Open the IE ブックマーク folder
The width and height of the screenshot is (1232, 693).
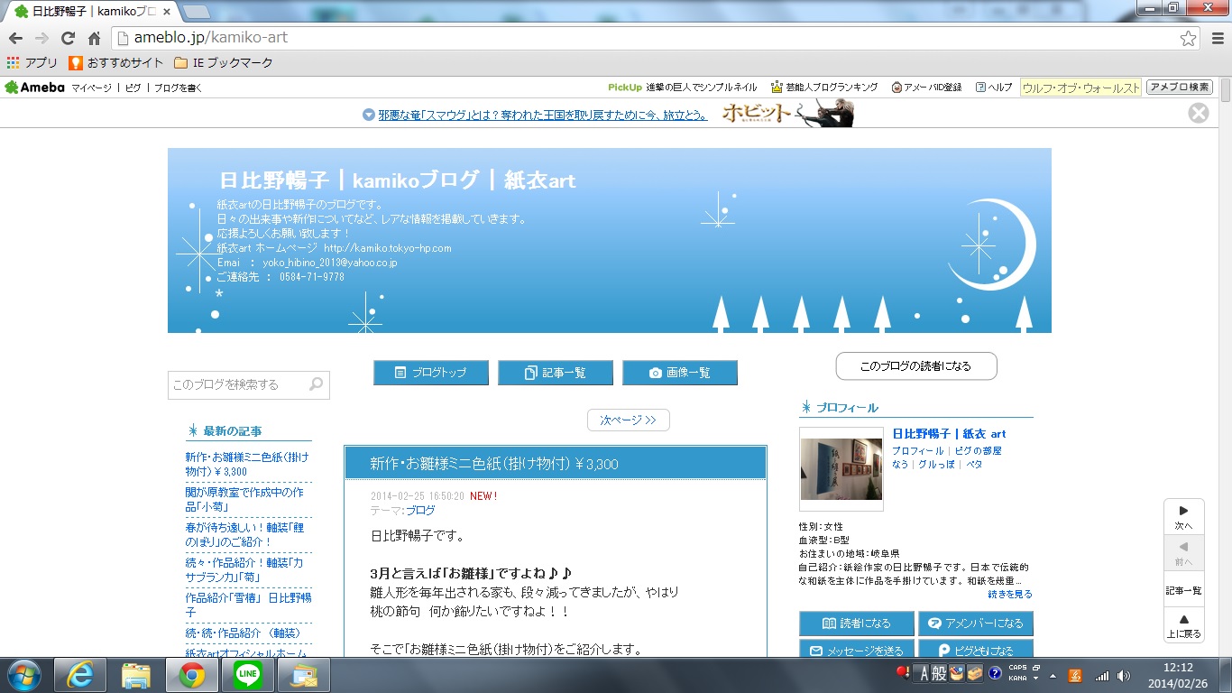pos(224,63)
